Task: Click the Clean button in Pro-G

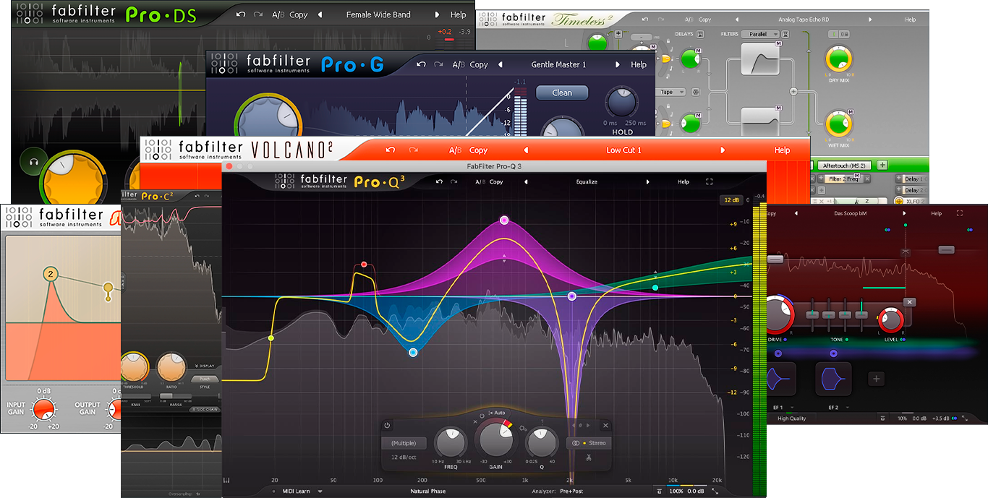Action: tap(562, 93)
